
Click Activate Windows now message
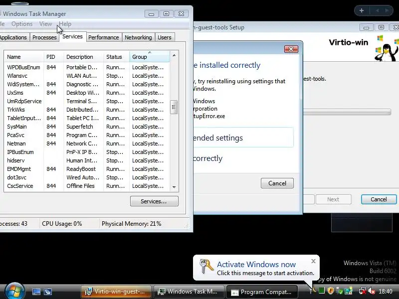click(x=256, y=265)
